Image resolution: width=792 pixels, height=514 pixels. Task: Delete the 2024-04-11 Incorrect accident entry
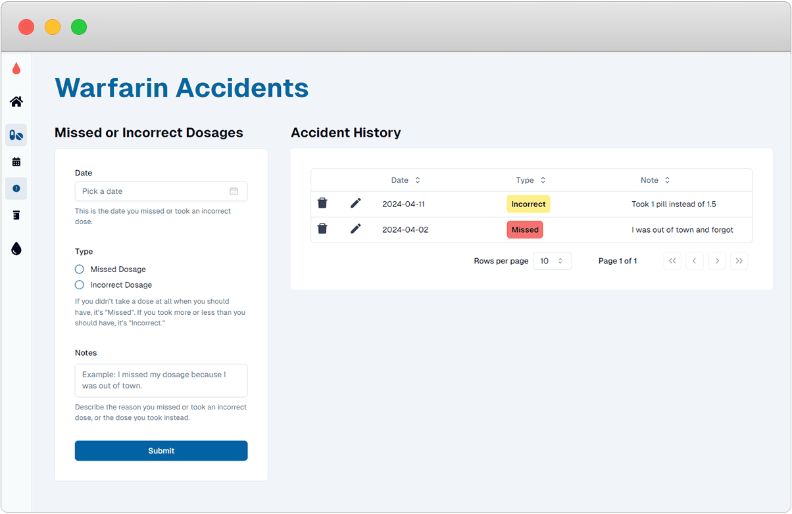tap(322, 203)
